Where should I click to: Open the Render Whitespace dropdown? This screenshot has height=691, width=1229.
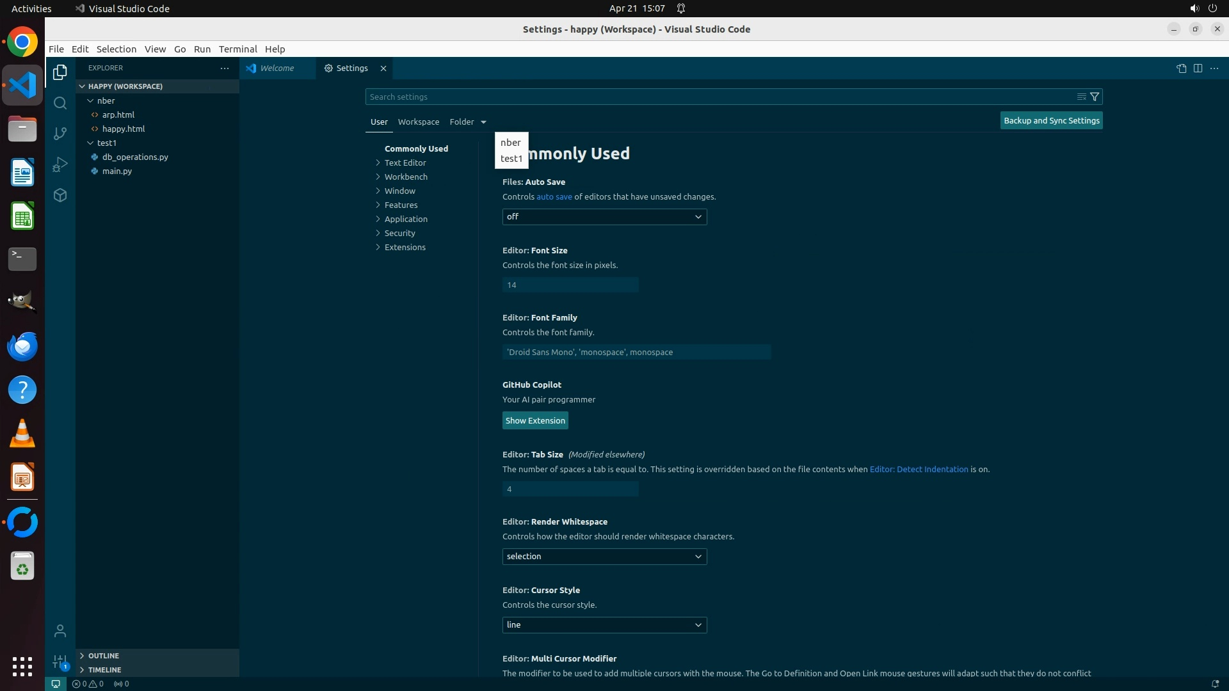(x=604, y=557)
